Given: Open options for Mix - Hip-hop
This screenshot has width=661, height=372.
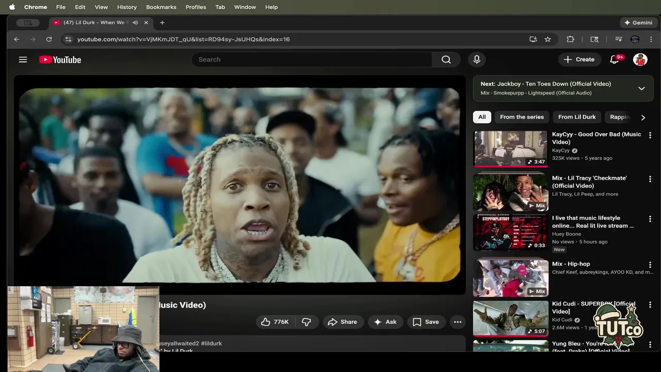Looking at the screenshot, I should coord(650,265).
